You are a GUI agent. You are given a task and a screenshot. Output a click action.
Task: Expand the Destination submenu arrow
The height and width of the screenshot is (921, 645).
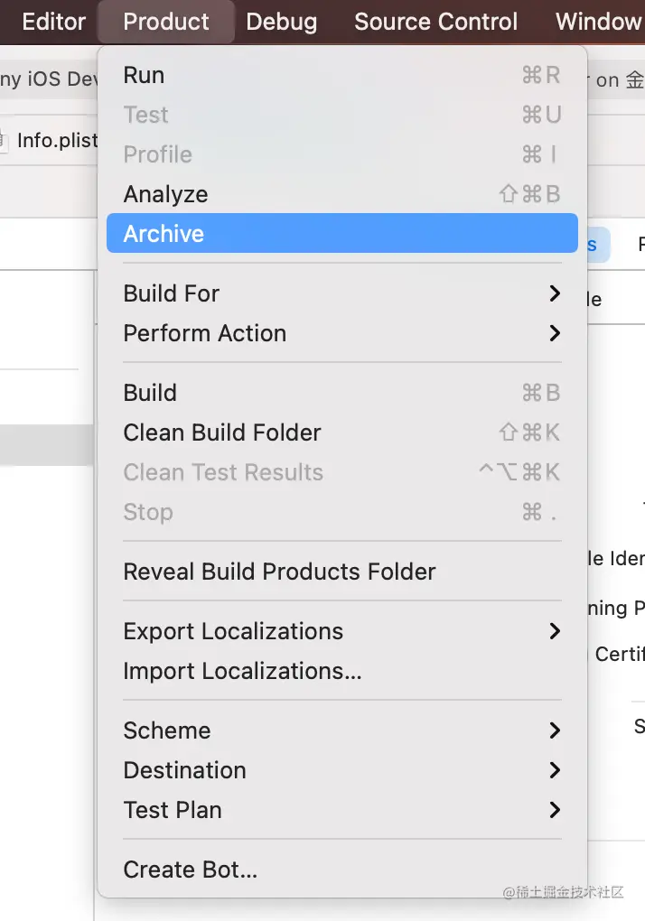(555, 770)
